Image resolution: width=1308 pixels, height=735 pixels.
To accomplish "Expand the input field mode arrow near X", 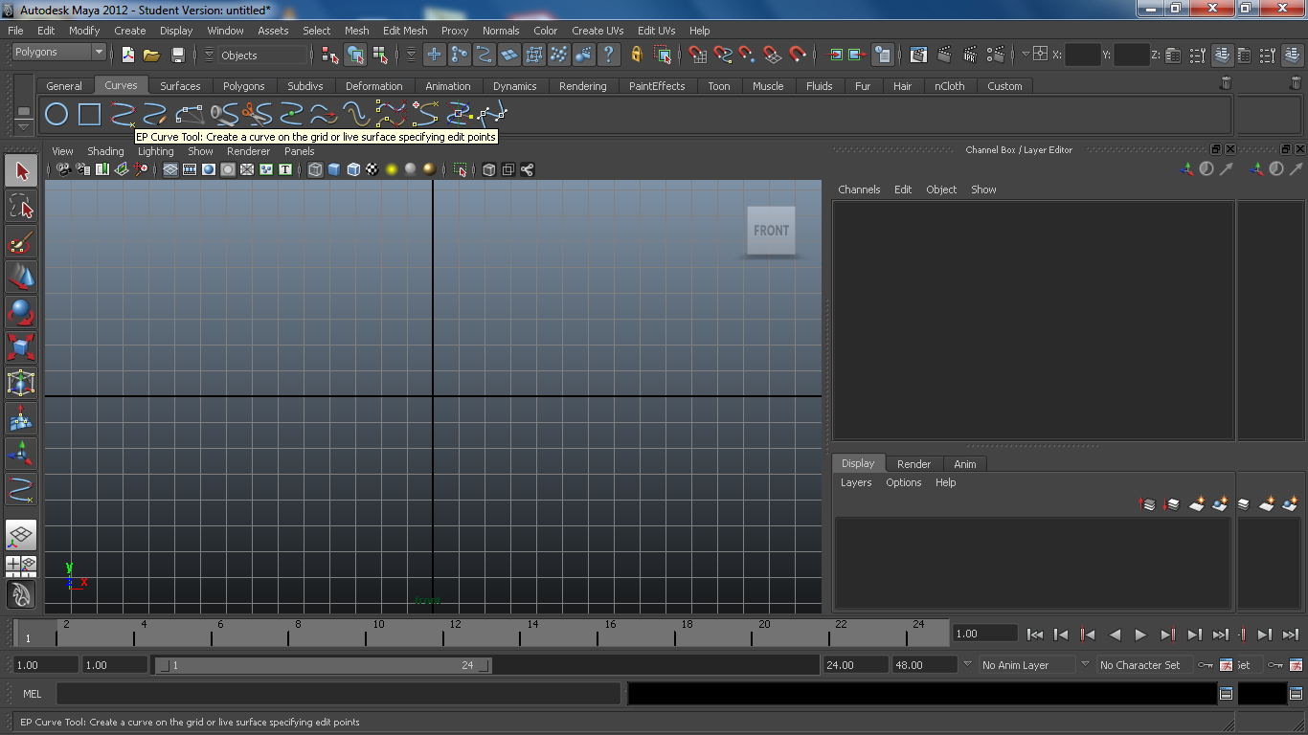I will tap(1026, 55).
